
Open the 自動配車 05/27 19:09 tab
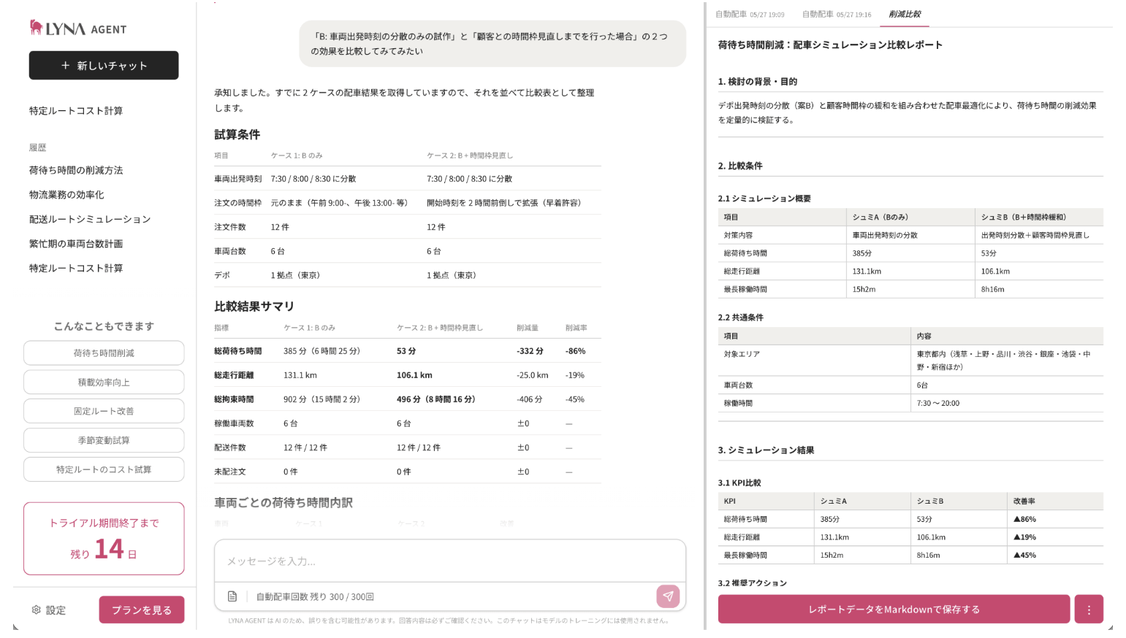750,14
